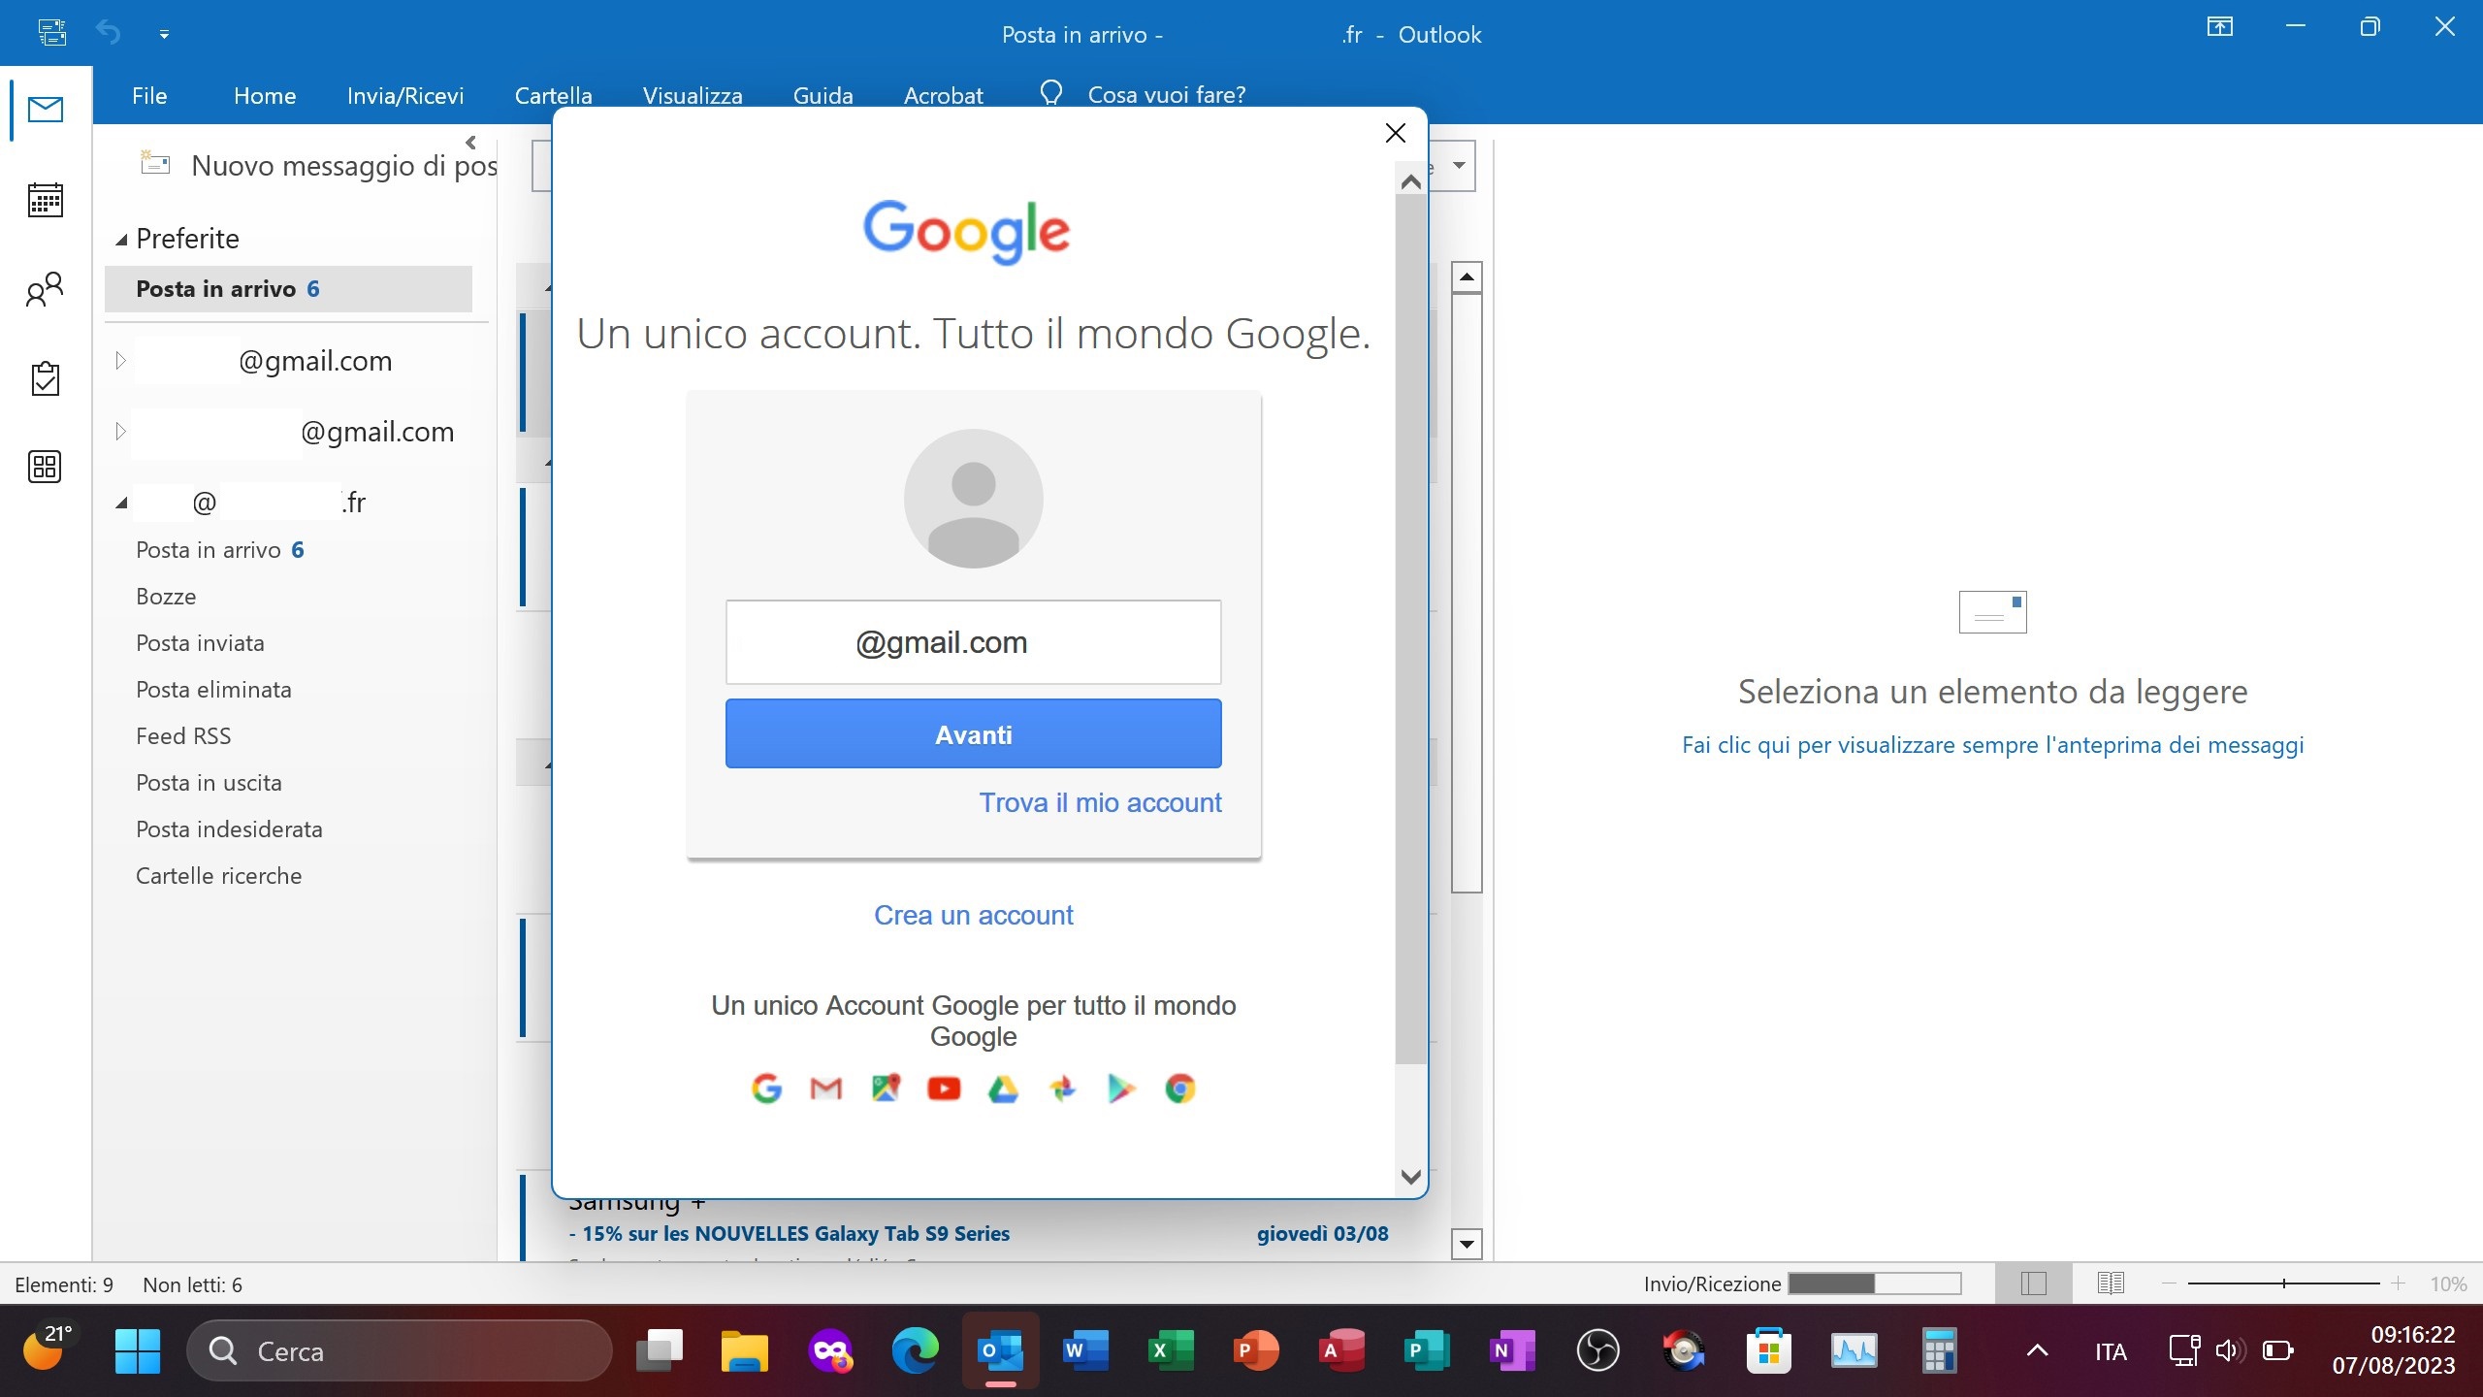Click the Cosa vuoi fare search box

(x=1167, y=95)
